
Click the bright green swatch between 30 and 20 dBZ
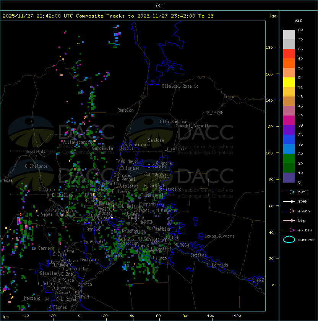coord(289,159)
